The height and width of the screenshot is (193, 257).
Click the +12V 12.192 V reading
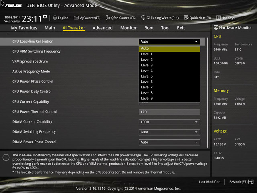coord(220,144)
